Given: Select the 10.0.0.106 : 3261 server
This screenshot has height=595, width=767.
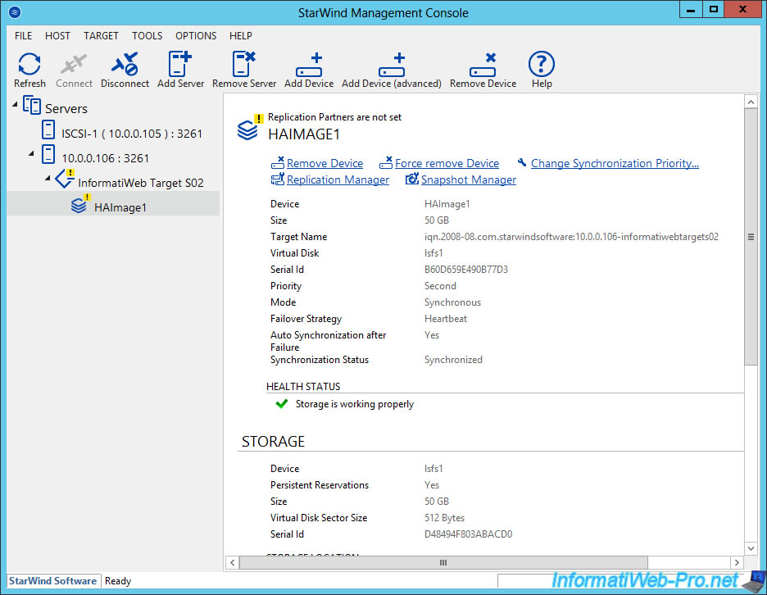Looking at the screenshot, I should pos(105,158).
